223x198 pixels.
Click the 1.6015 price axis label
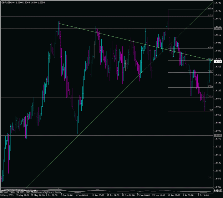tap(218, 107)
